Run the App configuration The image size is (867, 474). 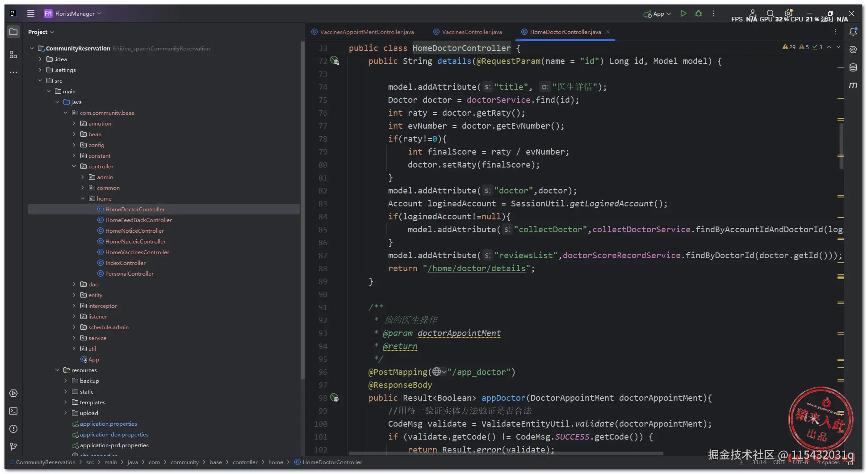pyautogui.click(x=683, y=13)
